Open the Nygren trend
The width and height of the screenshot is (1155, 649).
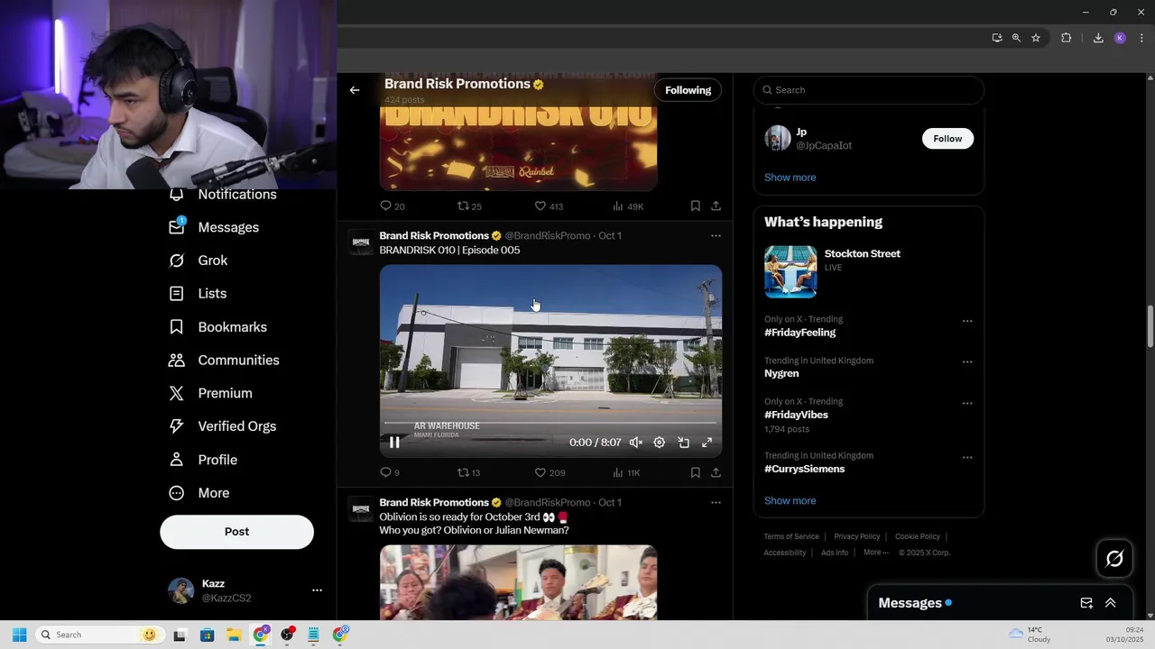[x=781, y=373]
